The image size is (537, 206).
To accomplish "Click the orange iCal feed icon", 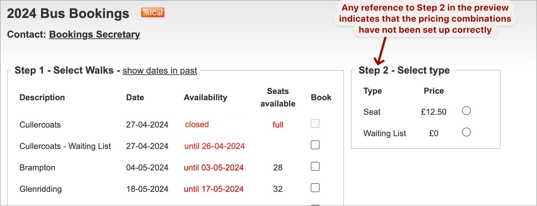I will click(153, 13).
